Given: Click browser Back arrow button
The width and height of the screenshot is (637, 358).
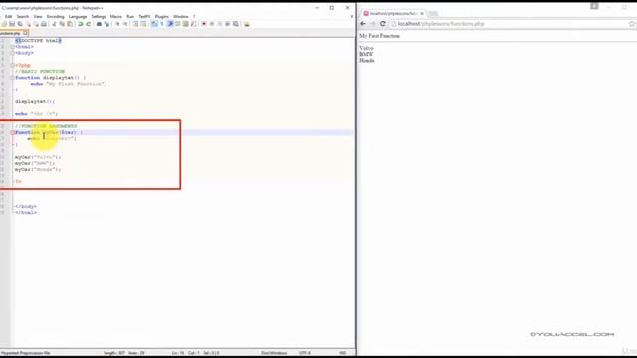Looking at the screenshot, I should pyautogui.click(x=363, y=24).
